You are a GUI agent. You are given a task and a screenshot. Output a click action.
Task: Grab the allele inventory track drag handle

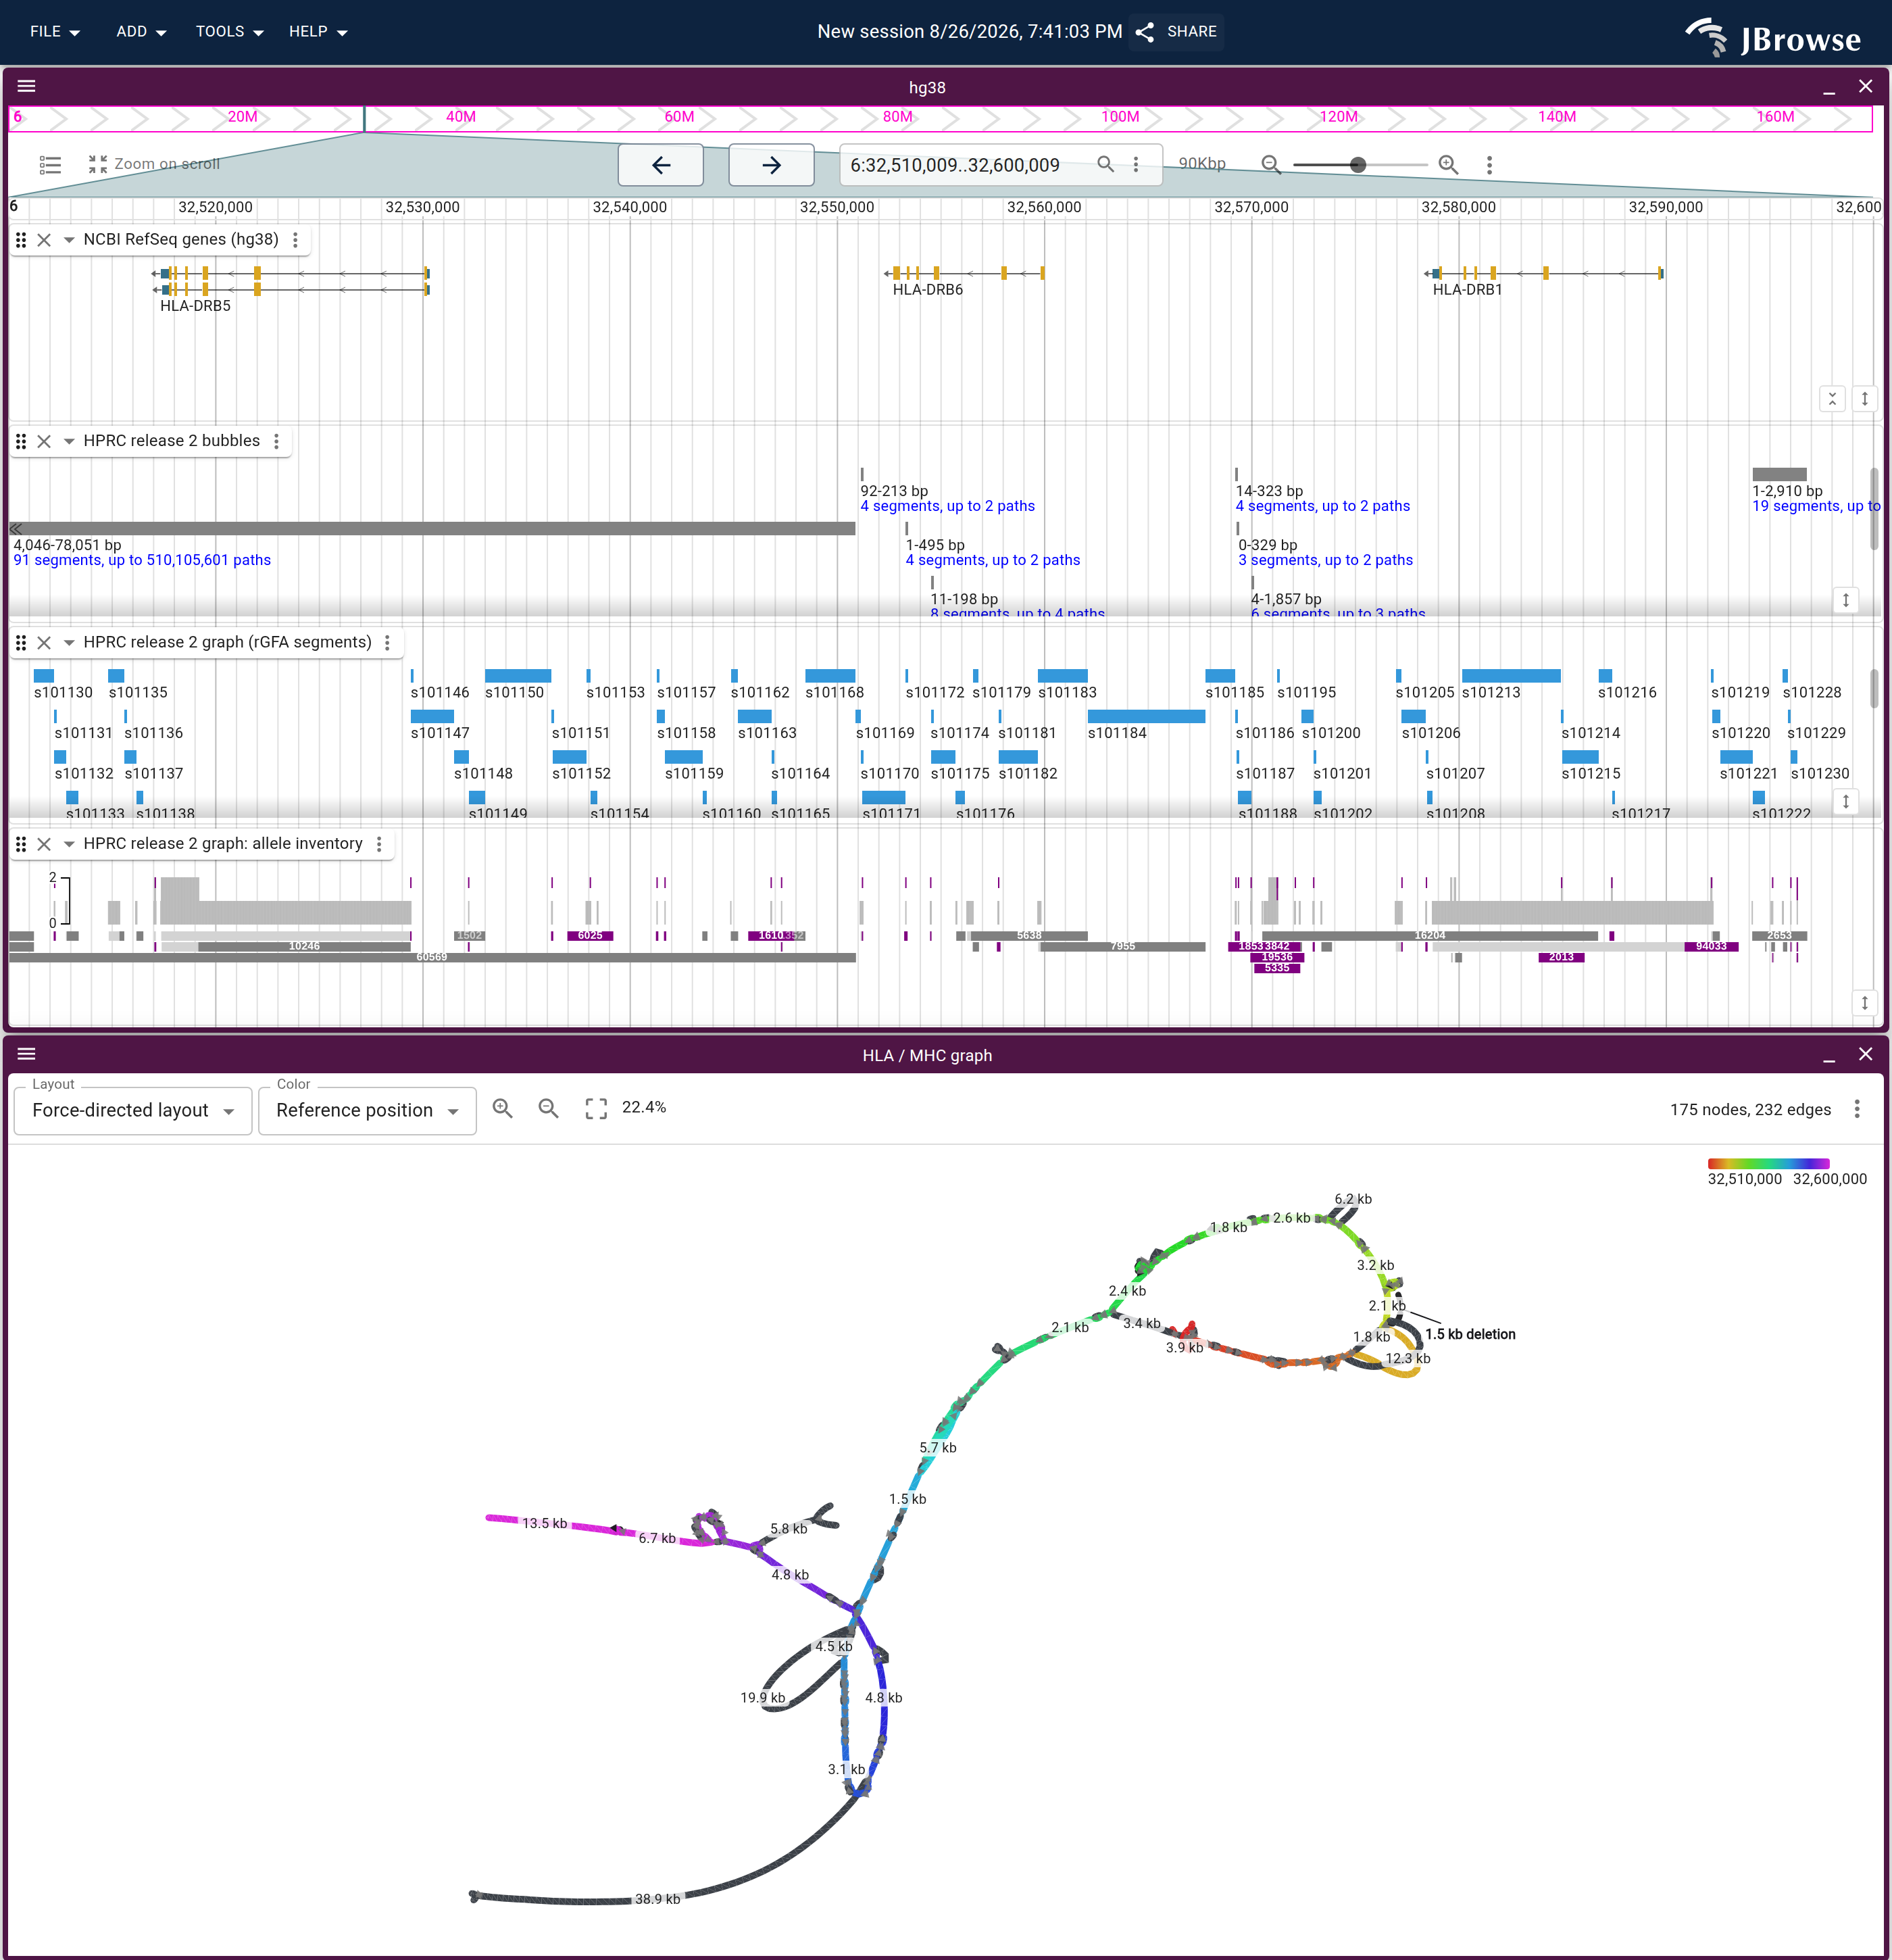(21, 844)
